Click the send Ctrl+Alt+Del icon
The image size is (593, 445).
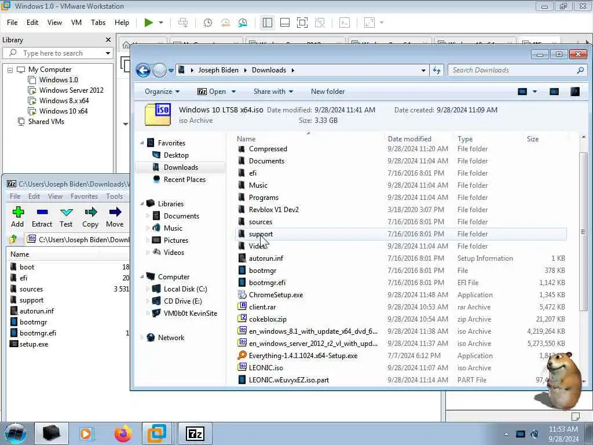183,23
